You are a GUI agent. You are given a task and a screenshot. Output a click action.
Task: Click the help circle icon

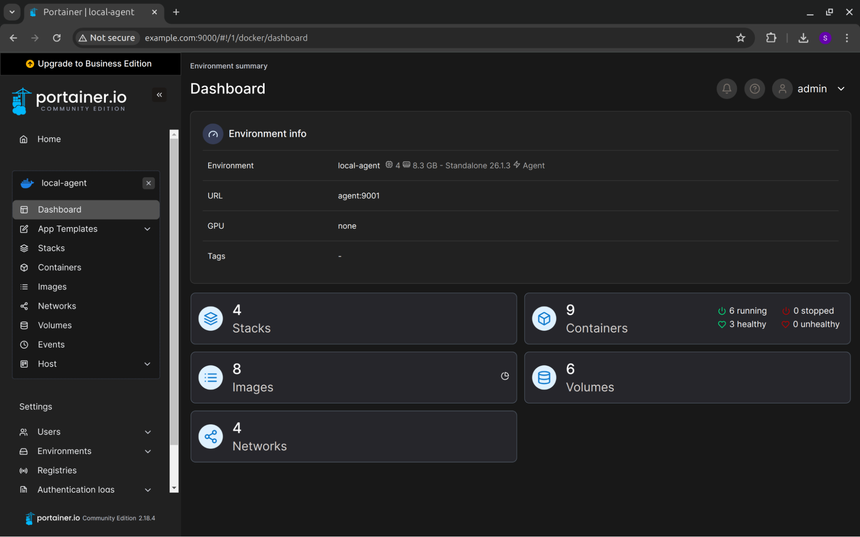(x=755, y=88)
